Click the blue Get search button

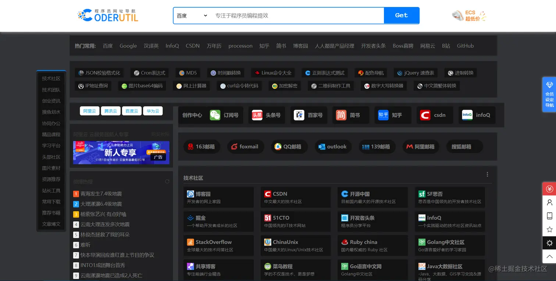[401, 15]
